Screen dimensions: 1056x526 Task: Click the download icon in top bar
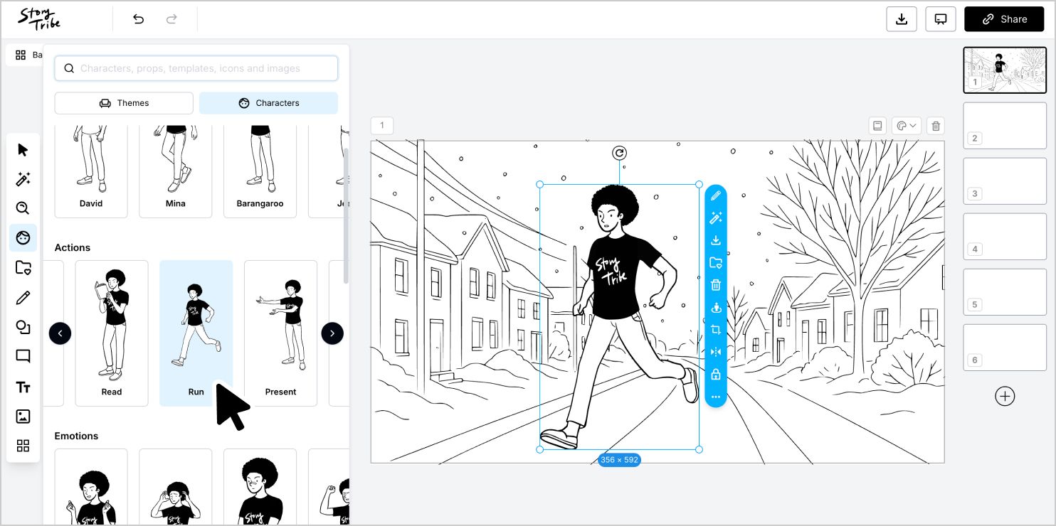(x=902, y=19)
